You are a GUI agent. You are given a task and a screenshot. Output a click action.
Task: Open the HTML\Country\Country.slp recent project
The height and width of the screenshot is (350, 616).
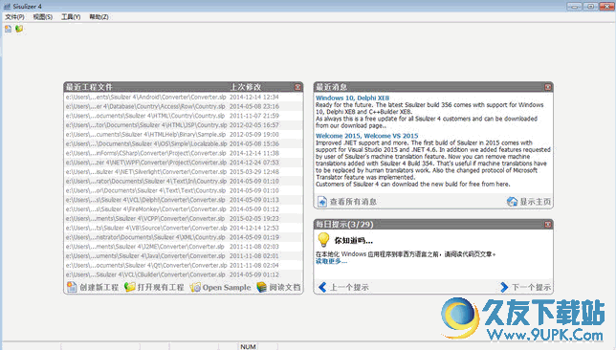pyautogui.click(x=183, y=116)
